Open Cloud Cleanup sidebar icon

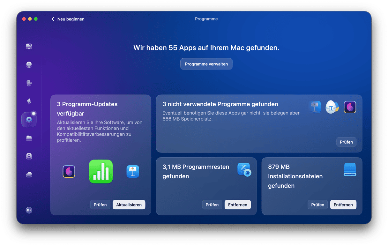29,175
